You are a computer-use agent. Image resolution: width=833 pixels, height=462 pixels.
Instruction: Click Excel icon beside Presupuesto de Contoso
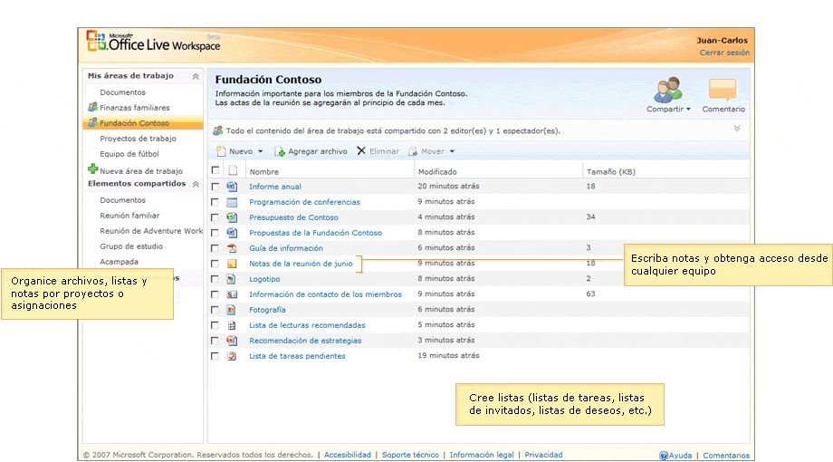click(232, 217)
